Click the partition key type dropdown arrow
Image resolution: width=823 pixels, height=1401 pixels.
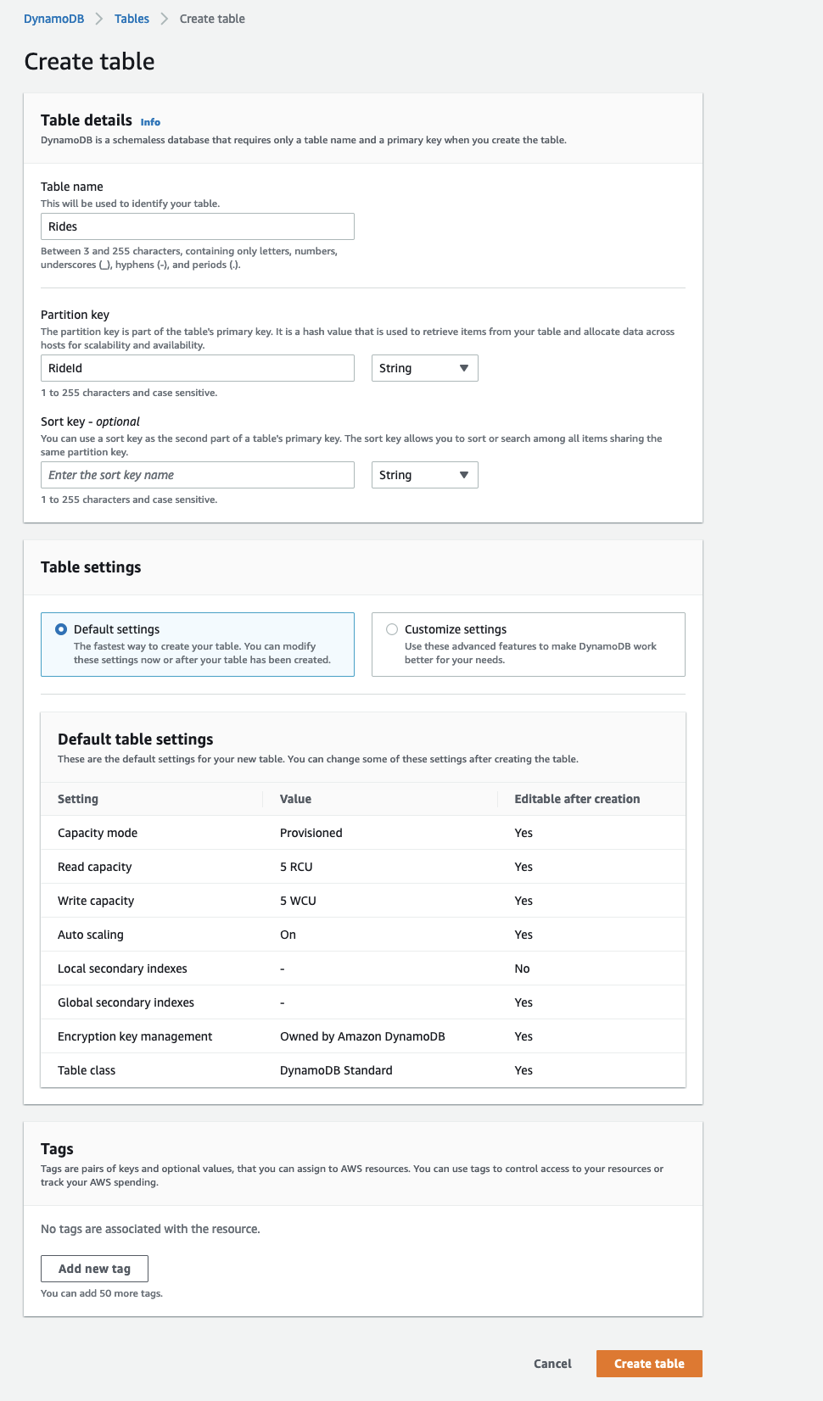(464, 368)
